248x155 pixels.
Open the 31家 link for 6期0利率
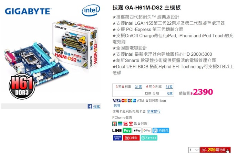(x=169, y=87)
